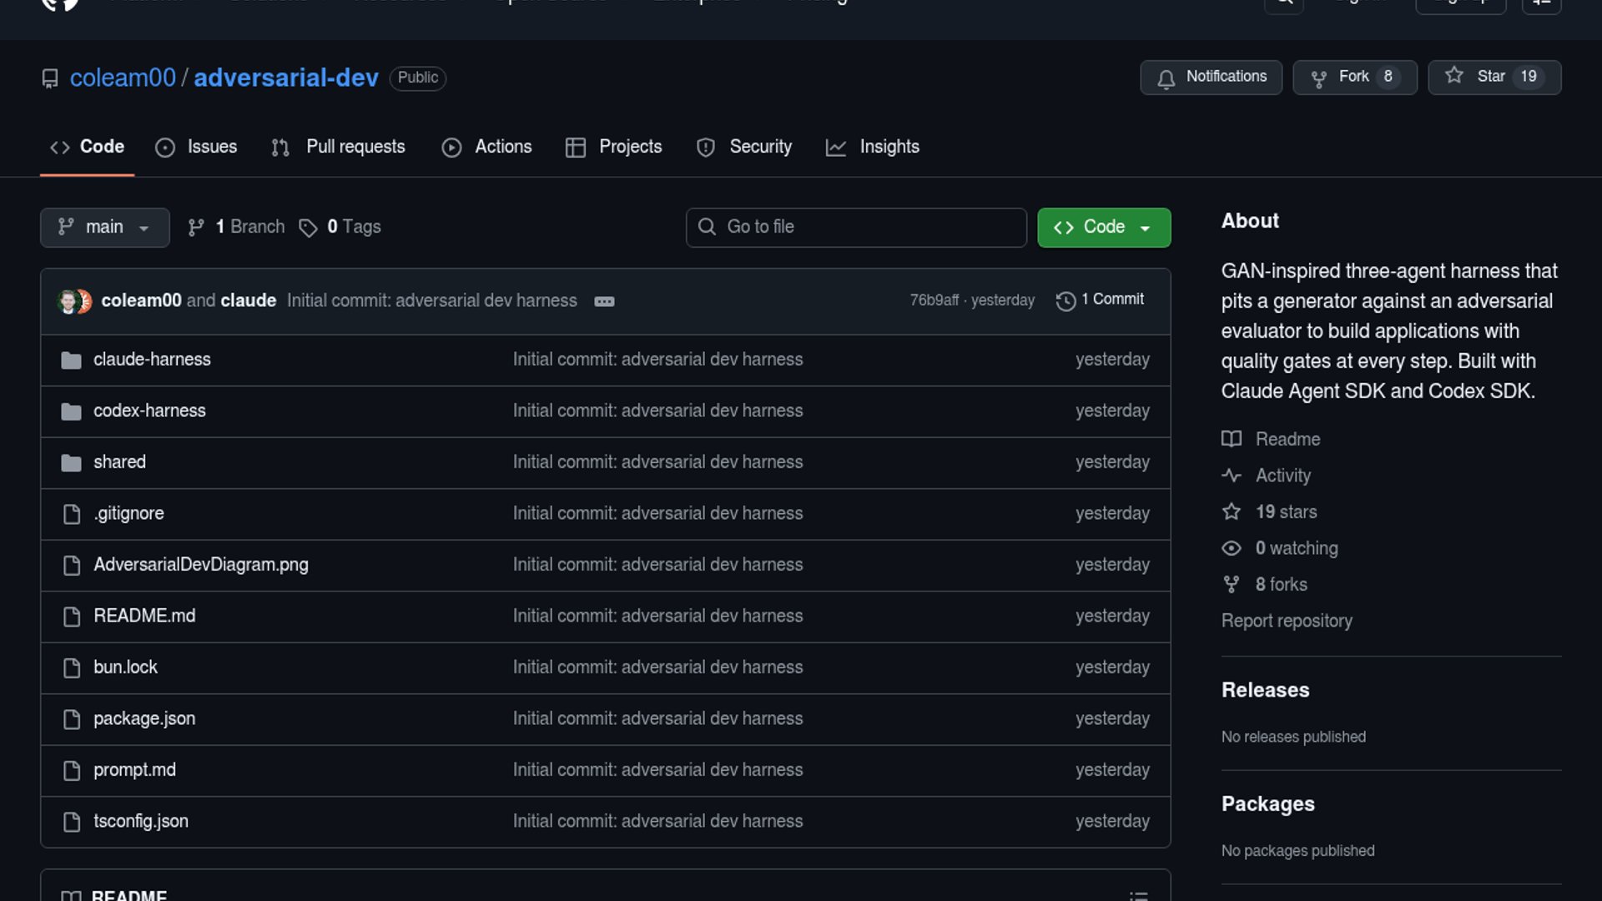Click the README.md file icon
This screenshot has height=901, width=1602.
click(72, 617)
